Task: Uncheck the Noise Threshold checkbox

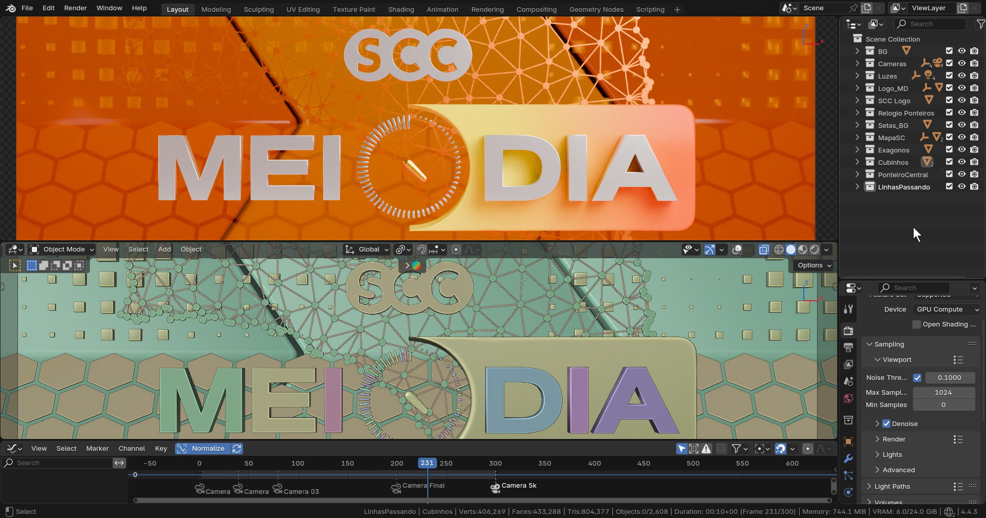Action: click(x=917, y=378)
